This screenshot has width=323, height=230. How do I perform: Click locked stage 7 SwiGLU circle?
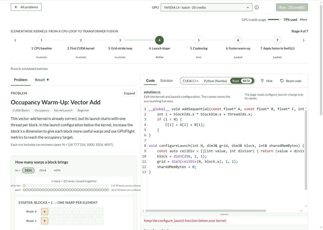[277, 40]
